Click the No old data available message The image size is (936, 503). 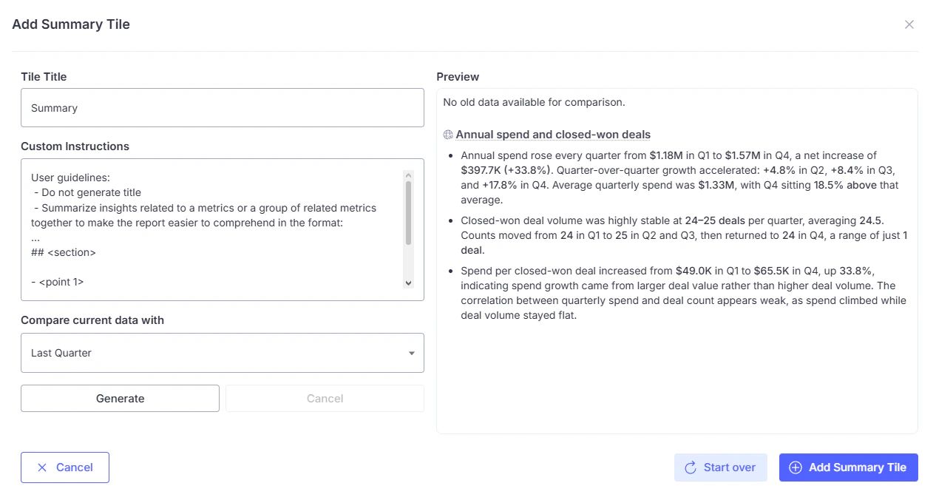tap(534, 102)
